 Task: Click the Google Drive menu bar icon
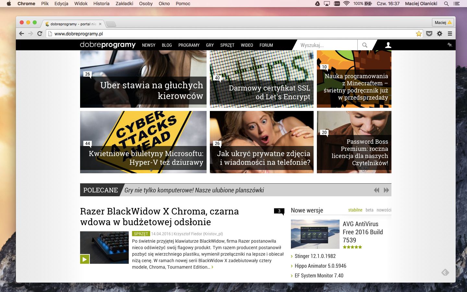coord(317,4)
